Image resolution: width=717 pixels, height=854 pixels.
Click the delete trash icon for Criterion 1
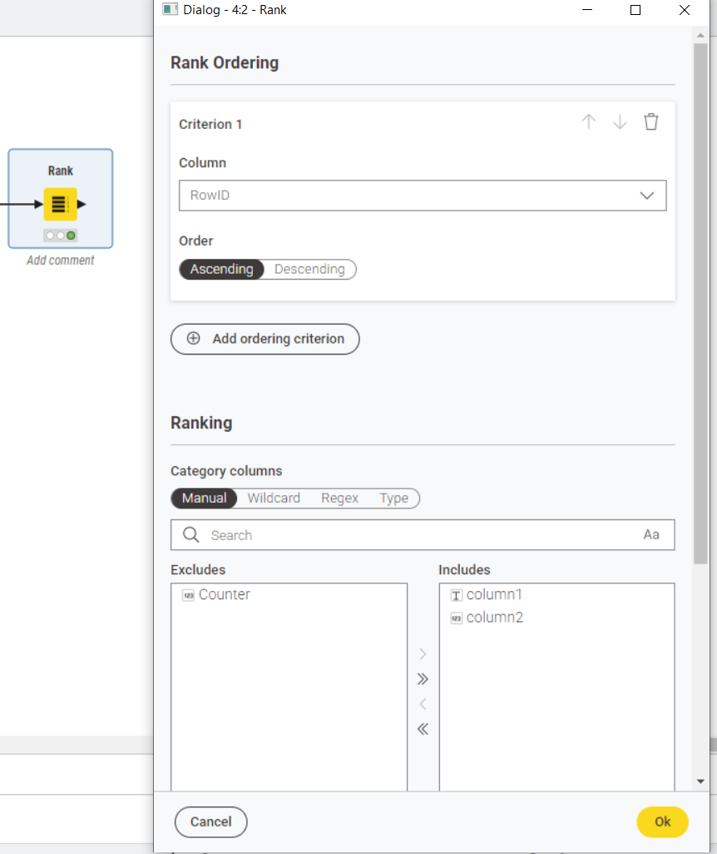(x=650, y=122)
